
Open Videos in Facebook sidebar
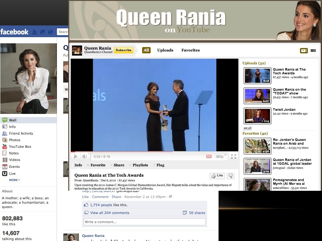coord(14,159)
